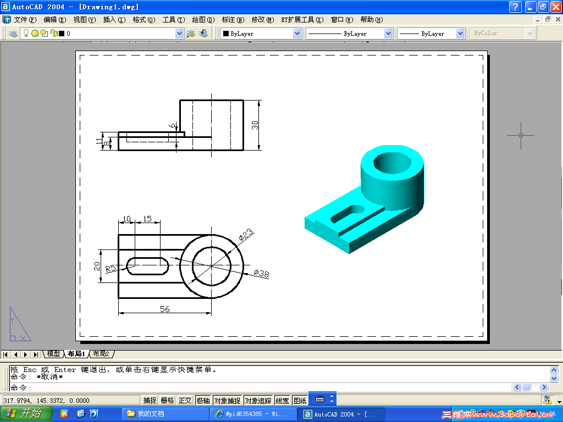Open the 窗口(W) menu

(x=342, y=20)
